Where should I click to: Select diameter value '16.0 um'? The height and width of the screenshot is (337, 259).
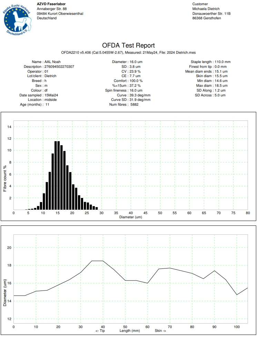point(136,62)
